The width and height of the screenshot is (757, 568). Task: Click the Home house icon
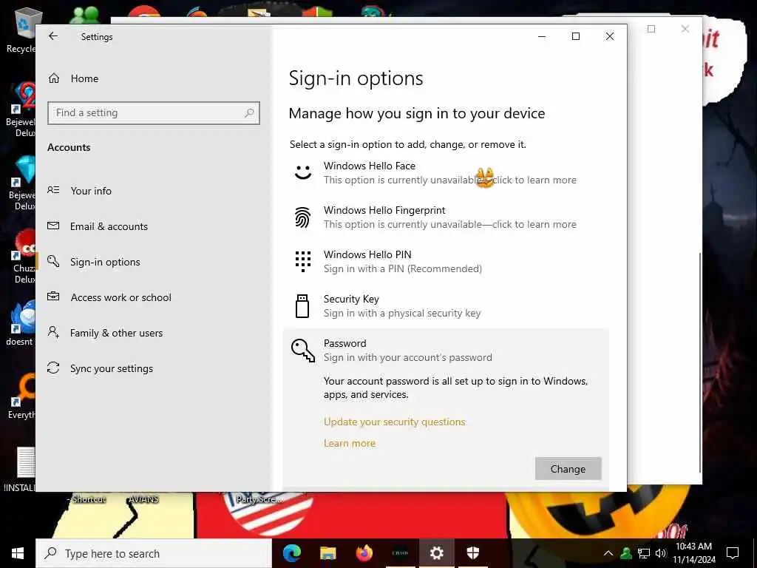click(53, 78)
